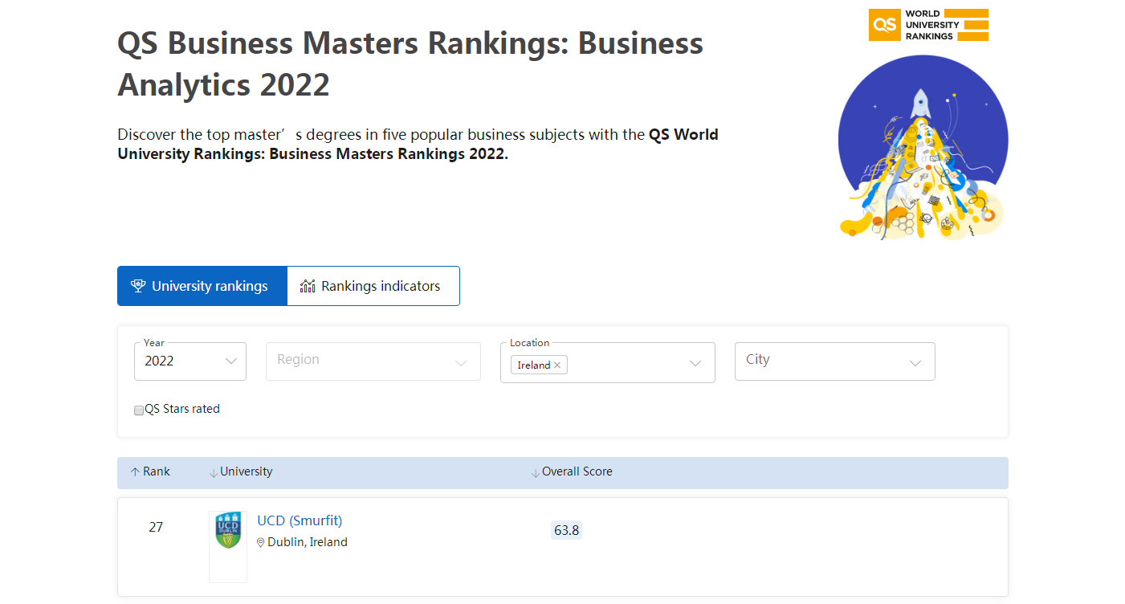
Task: Click the QS Stars rated label text
Action: (182, 409)
